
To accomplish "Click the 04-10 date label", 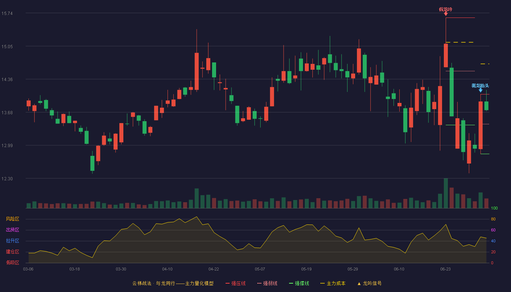I will pyautogui.click(x=167, y=269).
